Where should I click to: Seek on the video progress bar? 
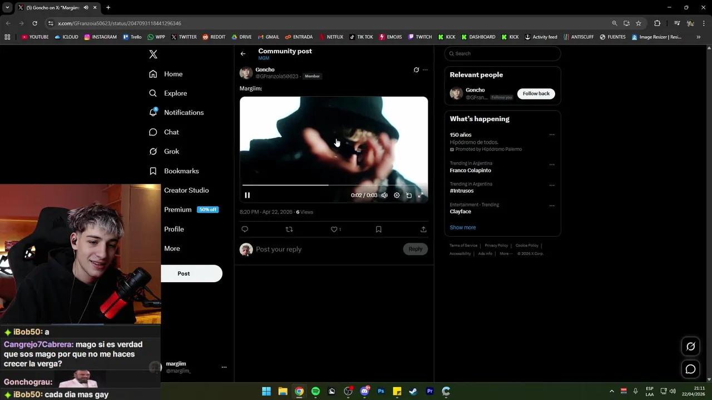(334, 185)
